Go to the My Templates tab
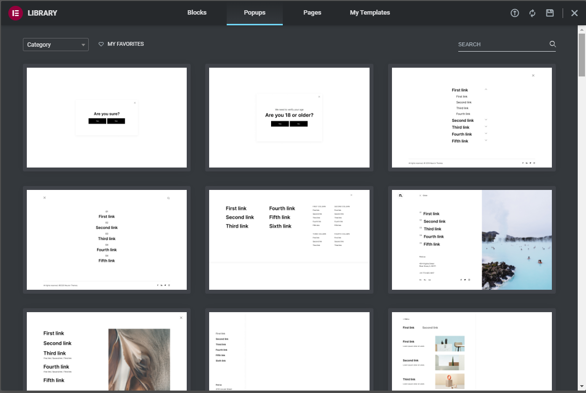 370,13
